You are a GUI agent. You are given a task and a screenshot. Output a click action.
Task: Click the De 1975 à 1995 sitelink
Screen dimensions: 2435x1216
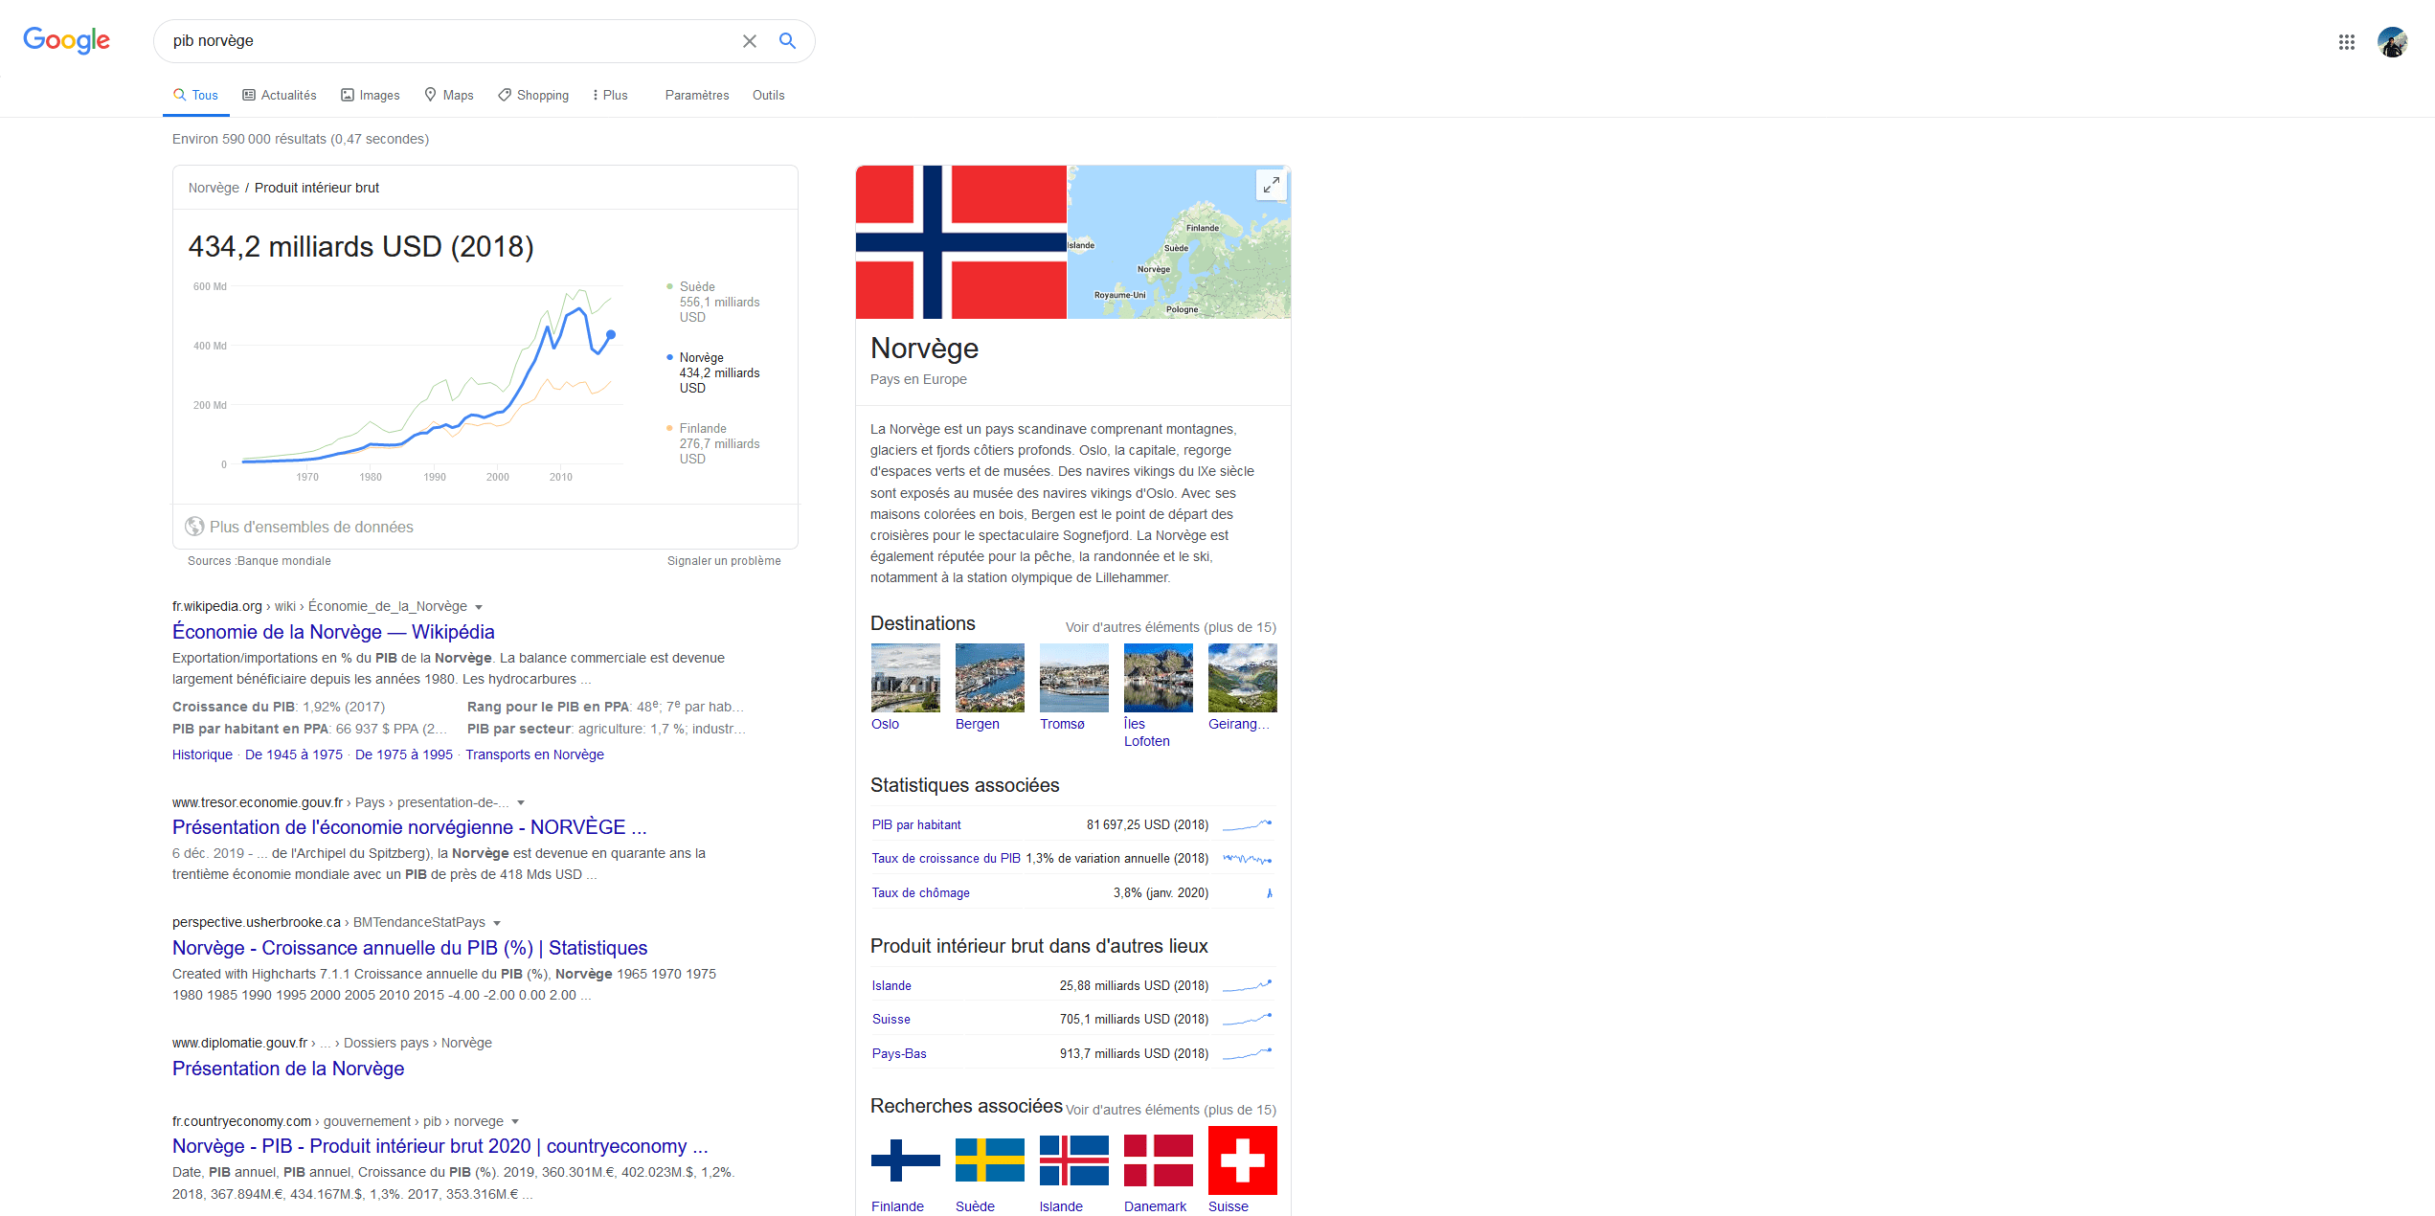404,754
